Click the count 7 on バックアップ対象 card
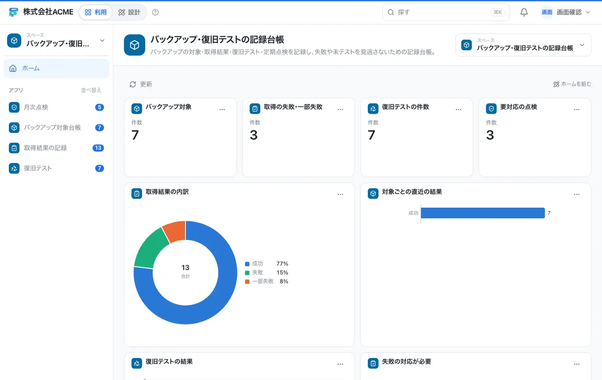The image size is (602, 380). pos(135,135)
